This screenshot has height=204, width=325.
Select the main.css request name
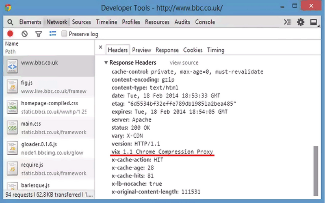tap(31, 124)
